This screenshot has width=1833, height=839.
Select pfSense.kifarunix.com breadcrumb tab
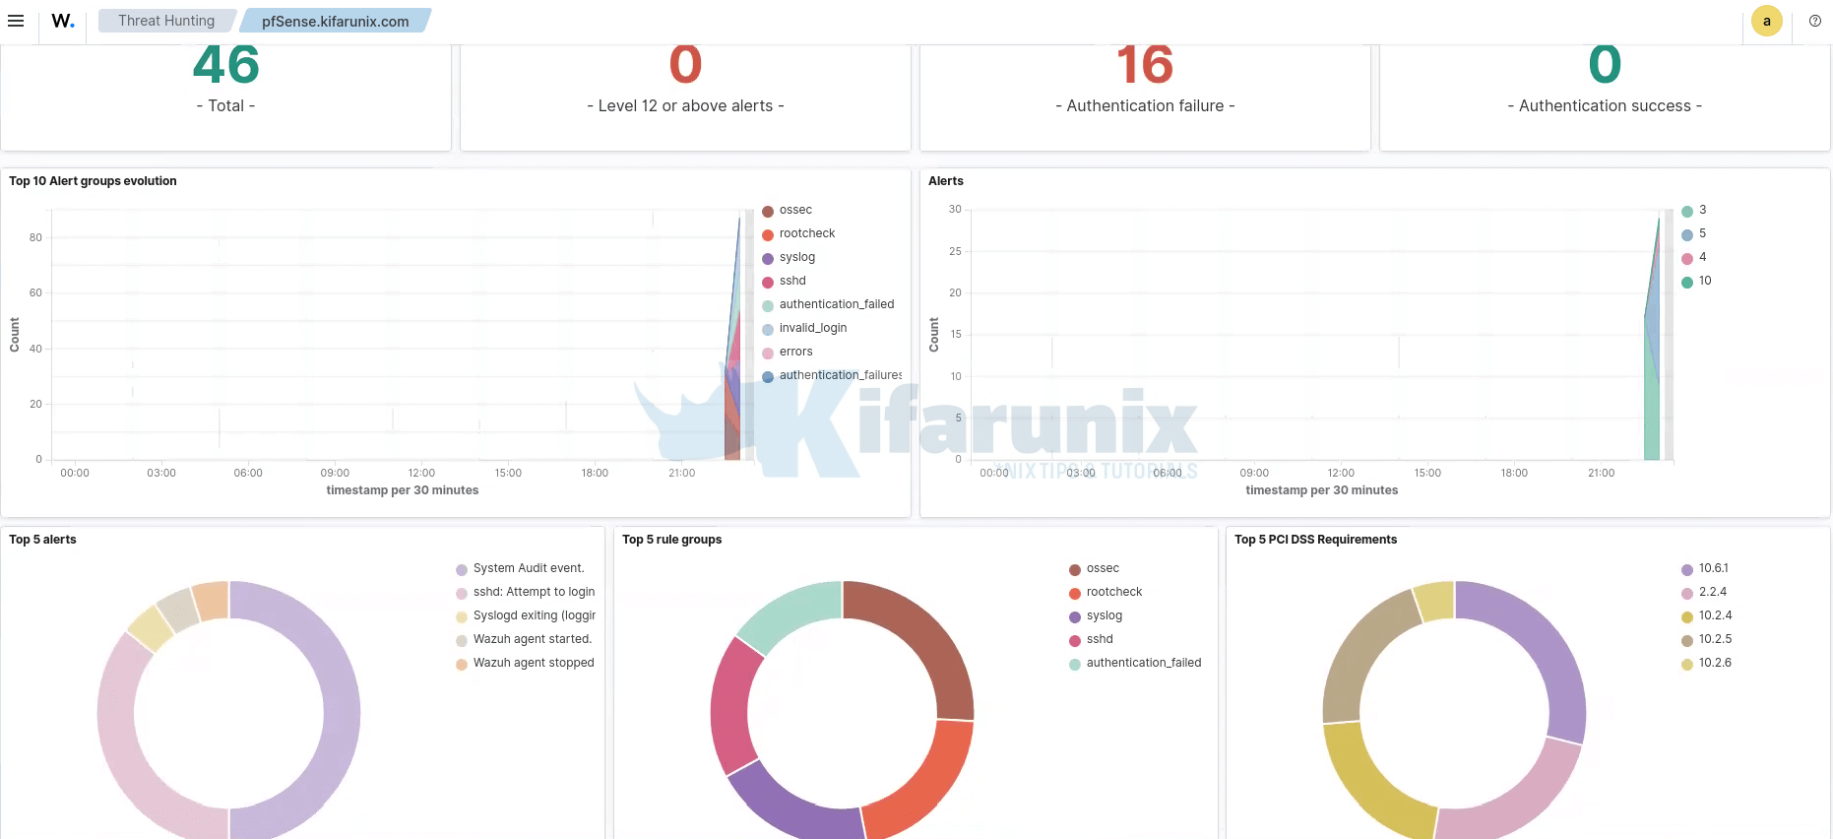[335, 21]
